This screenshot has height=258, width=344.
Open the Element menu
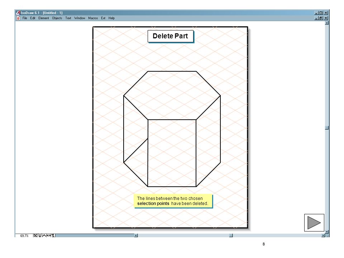tap(44, 18)
